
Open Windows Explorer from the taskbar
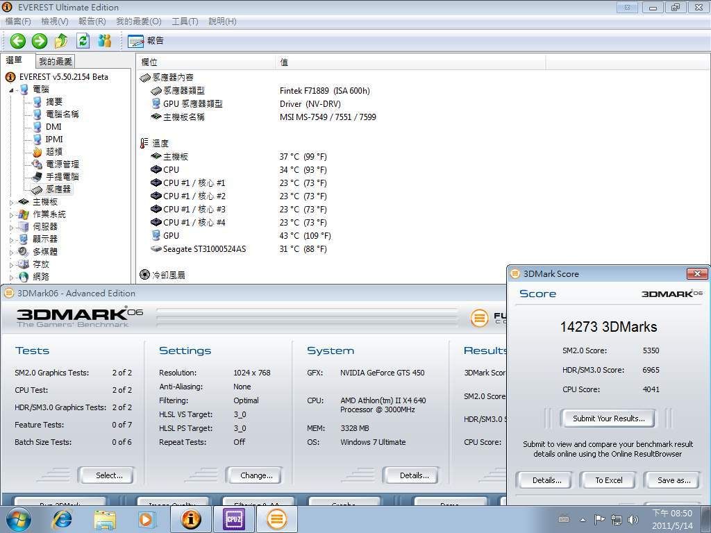[x=105, y=520]
